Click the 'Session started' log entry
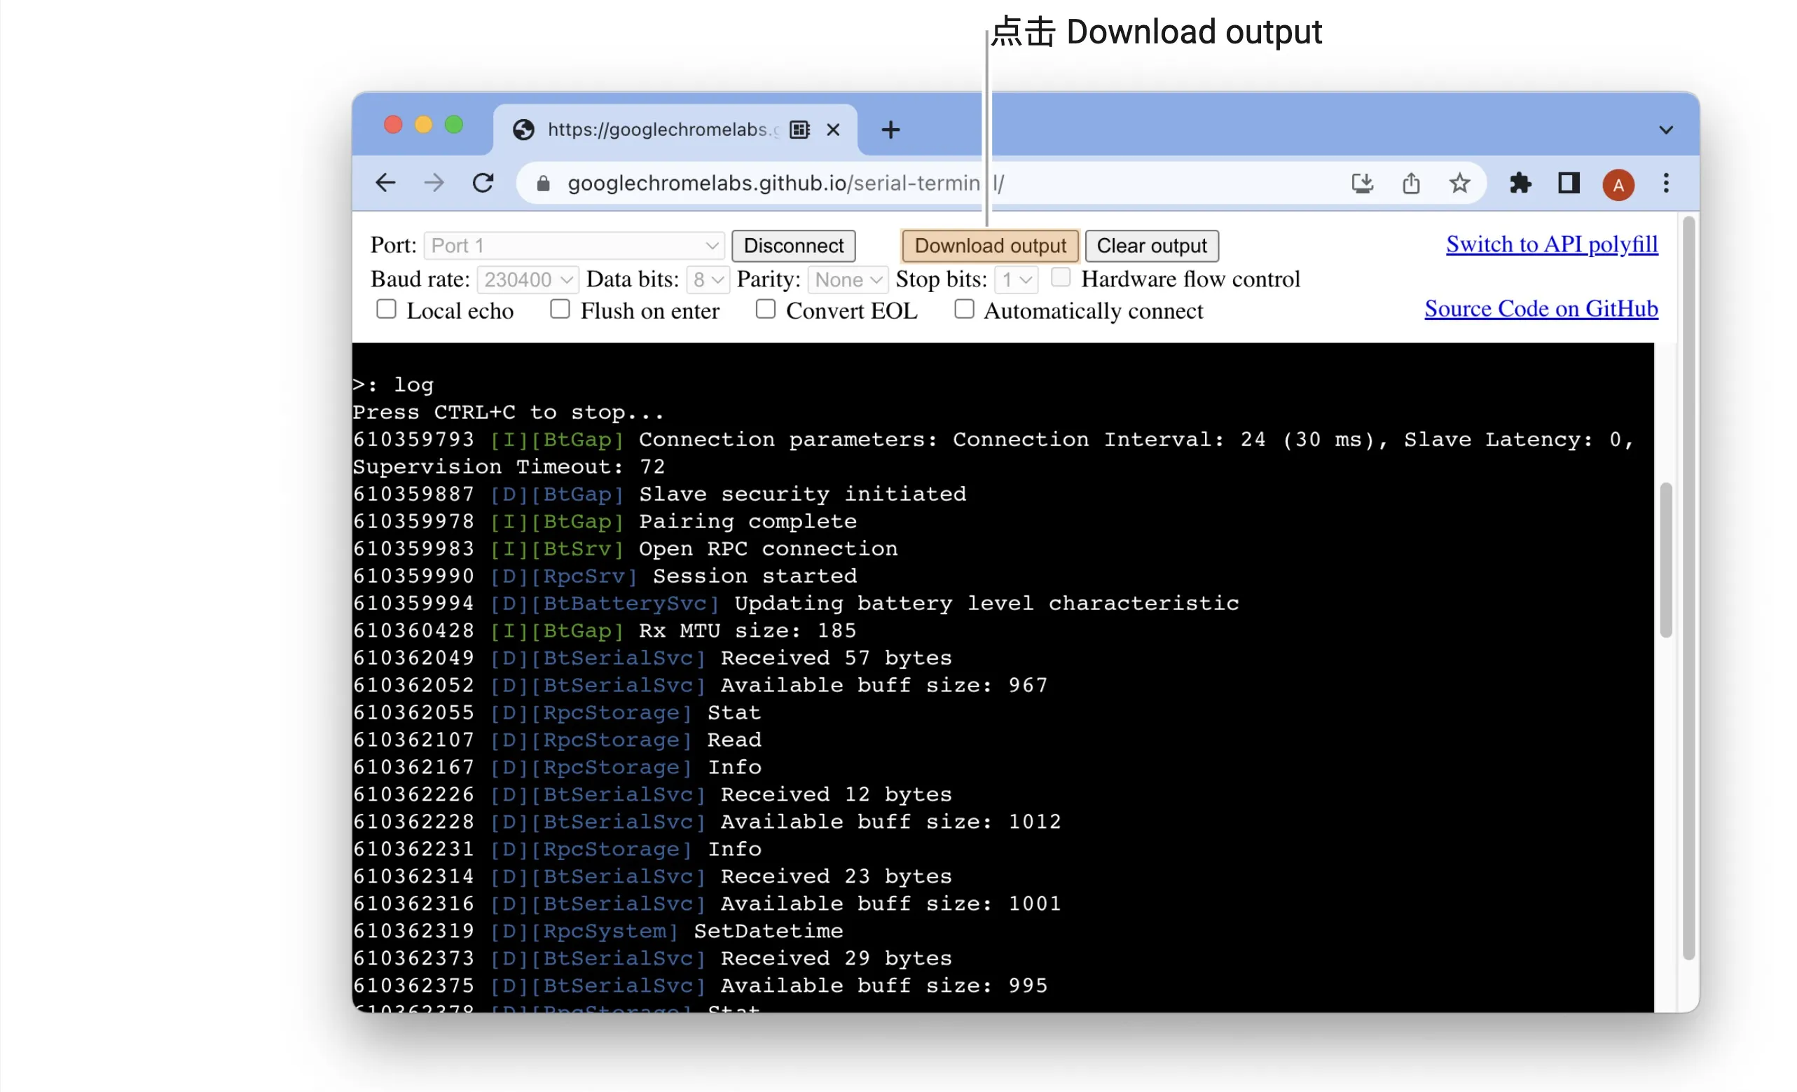1797x1092 pixels. coord(605,576)
